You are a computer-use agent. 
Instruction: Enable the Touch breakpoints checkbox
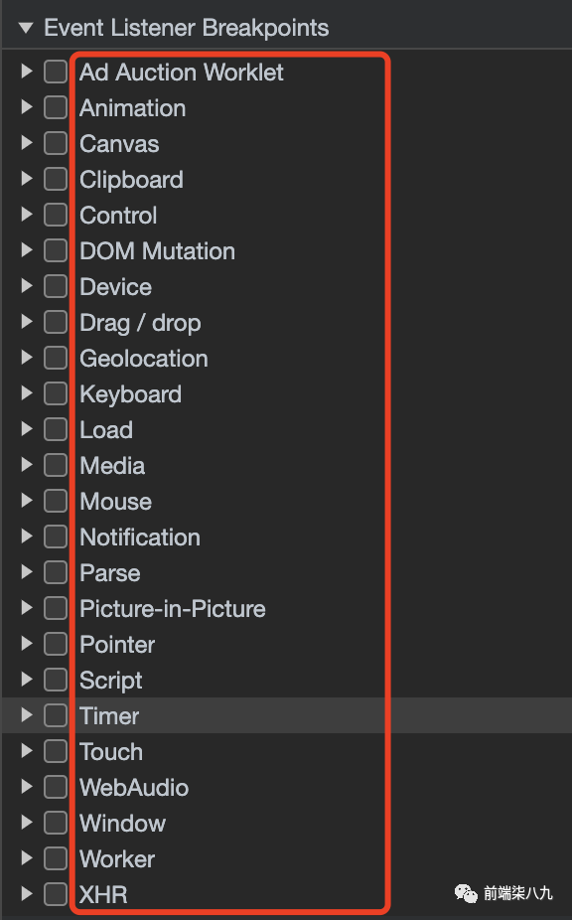(x=56, y=751)
